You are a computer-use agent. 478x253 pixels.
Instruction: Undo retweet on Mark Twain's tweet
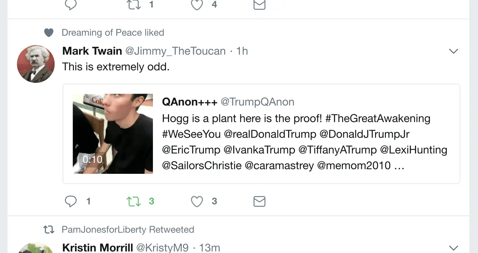click(134, 201)
